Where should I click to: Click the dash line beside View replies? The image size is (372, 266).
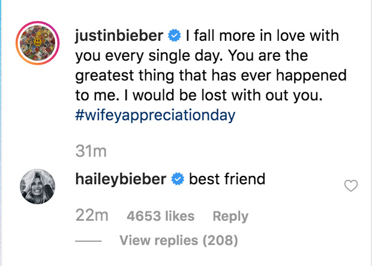tap(89, 241)
